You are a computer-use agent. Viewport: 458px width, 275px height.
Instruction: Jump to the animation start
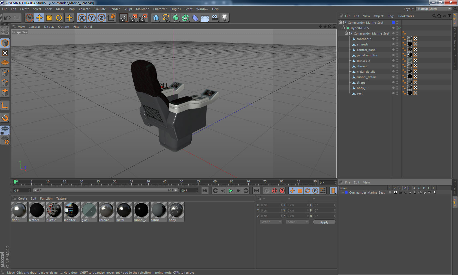tap(205, 191)
